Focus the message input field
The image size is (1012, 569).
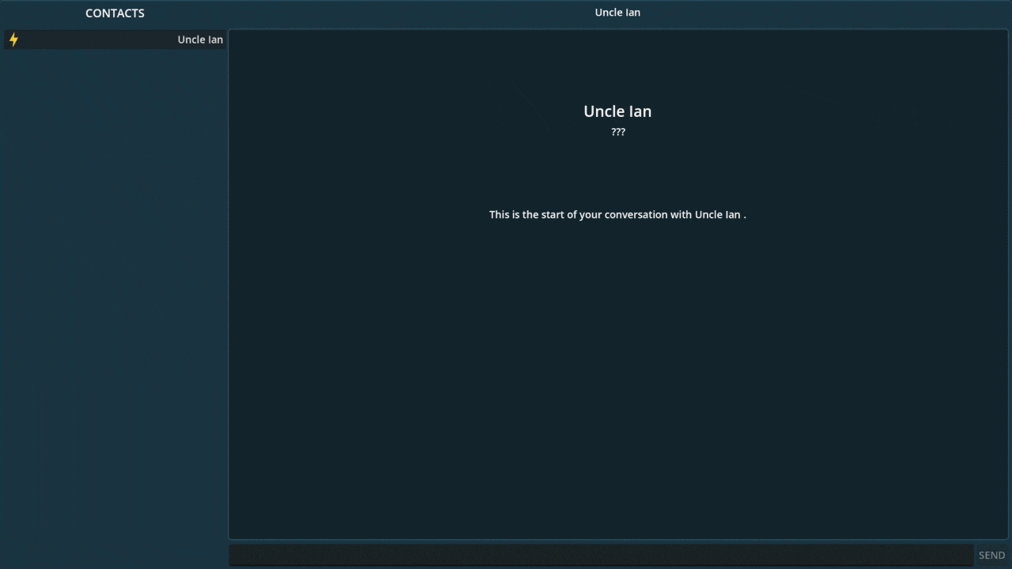pos(601,555)
